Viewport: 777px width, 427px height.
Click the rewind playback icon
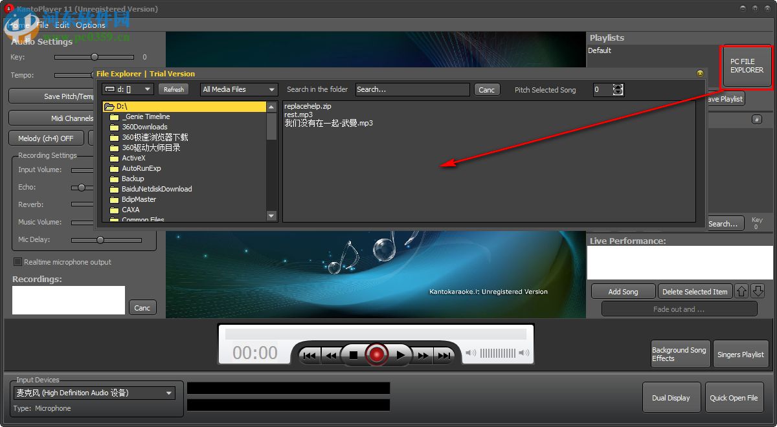[330, 355]
